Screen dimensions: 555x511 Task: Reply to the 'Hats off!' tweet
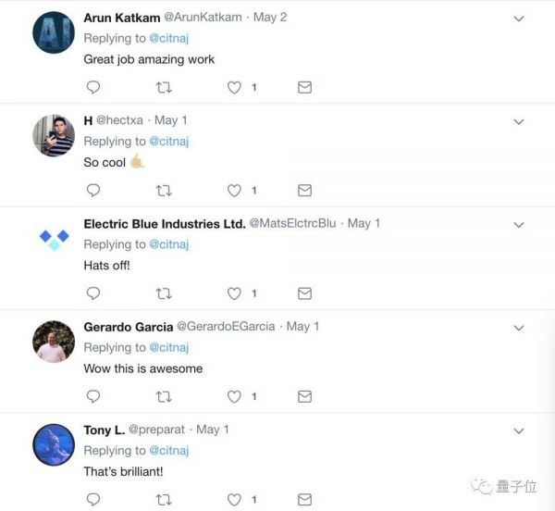92,293
